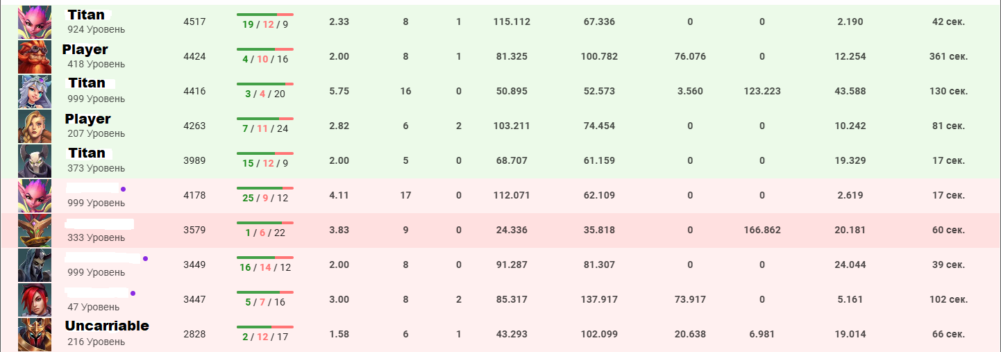Viewport: 1001px width, 352px height.
Task: Select the champion avatar beside level 333
Action: coord(35,231)
